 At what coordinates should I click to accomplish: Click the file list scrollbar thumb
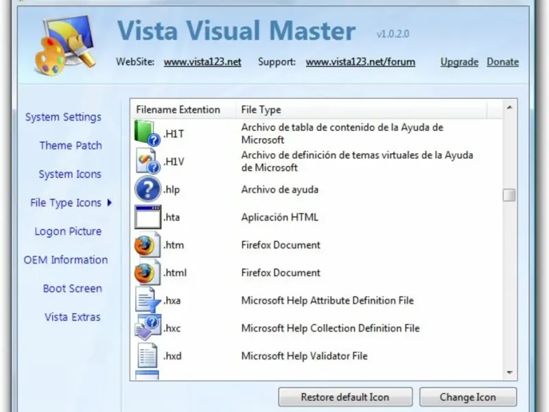pos(509,195)
